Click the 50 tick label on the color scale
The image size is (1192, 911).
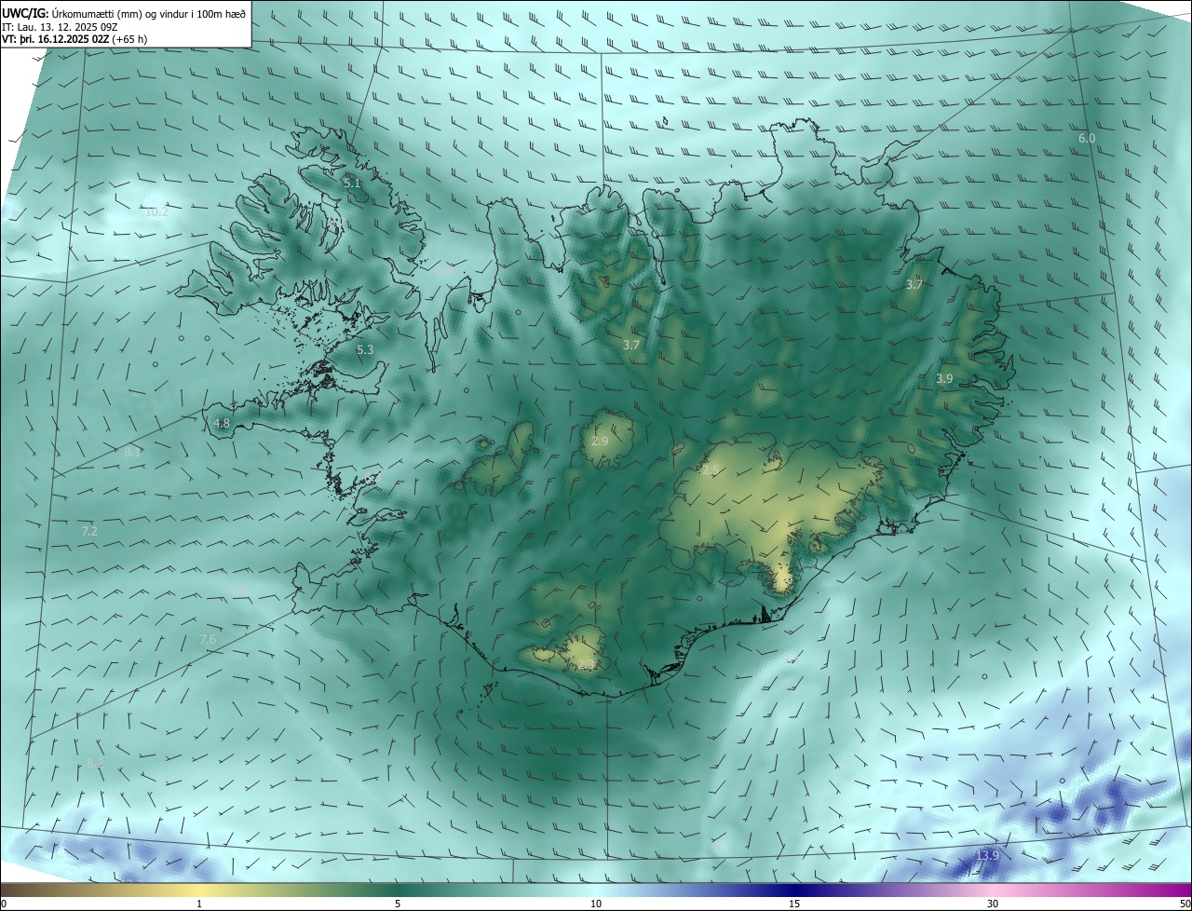[x=1184, y=904]
